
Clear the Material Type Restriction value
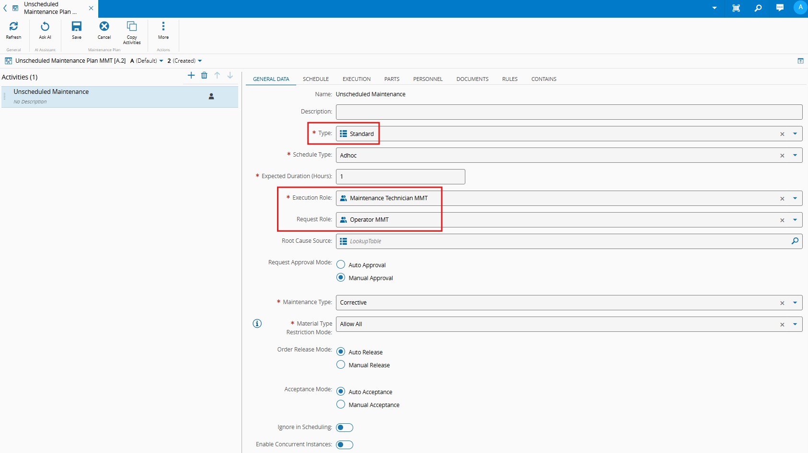point(782,325)
